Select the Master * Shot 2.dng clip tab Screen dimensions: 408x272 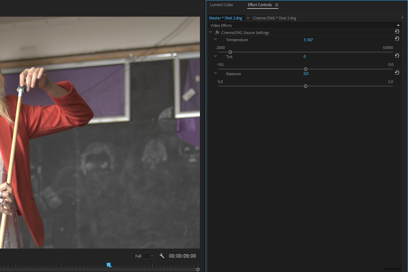[226, 18]
